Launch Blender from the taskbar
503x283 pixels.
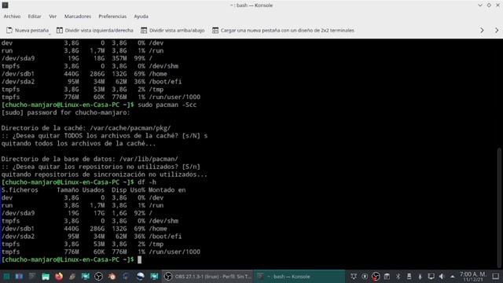click(112, 276)
